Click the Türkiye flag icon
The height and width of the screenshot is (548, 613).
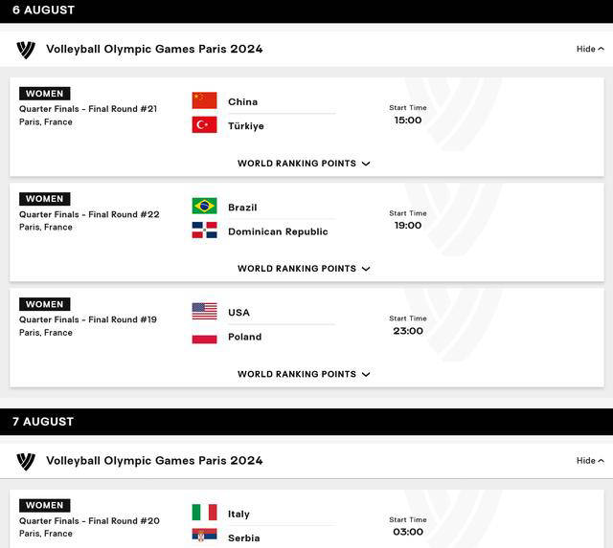point(204,125)
